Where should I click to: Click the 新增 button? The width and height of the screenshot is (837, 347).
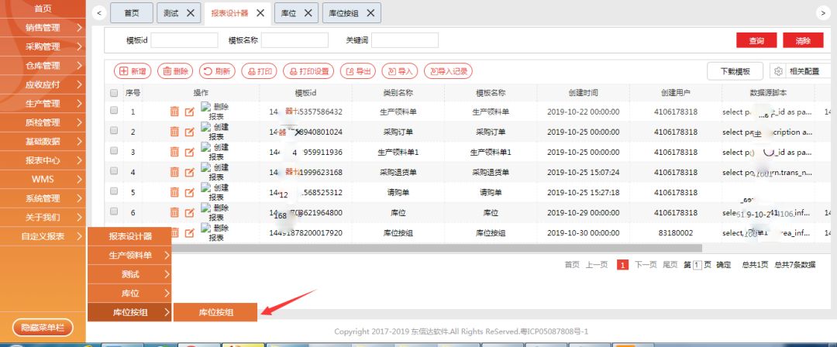(x=133, y=71)
